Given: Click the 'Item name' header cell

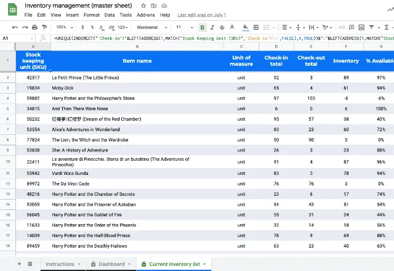Looking at the screenshot, I should click(x=137, y=61).
